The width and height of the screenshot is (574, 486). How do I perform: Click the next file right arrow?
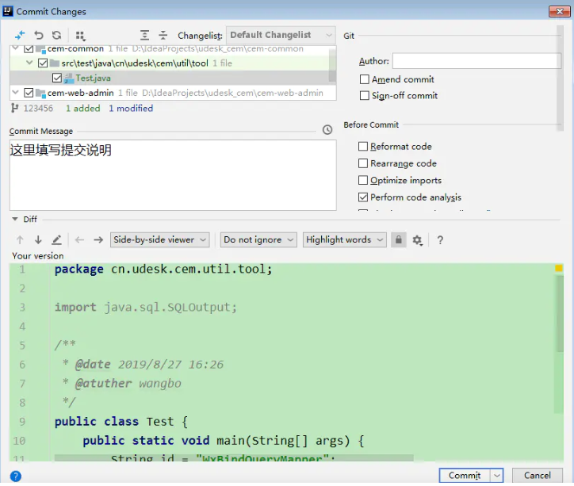[98, 240]
